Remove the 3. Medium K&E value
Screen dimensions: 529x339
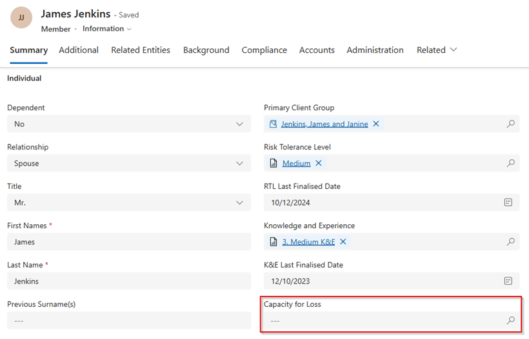[x=343, y=242]
